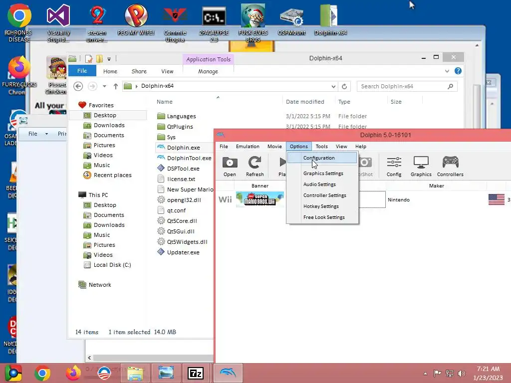
Task: Open Controllers toolbar icon in Dolphin
Action: (450, 167)
